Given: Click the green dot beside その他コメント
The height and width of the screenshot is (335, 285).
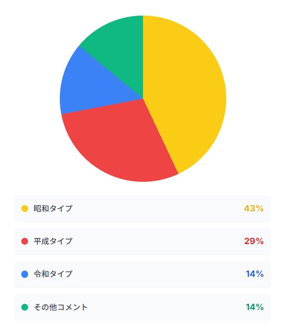Looking at the screenshot, I should [24, 307].
